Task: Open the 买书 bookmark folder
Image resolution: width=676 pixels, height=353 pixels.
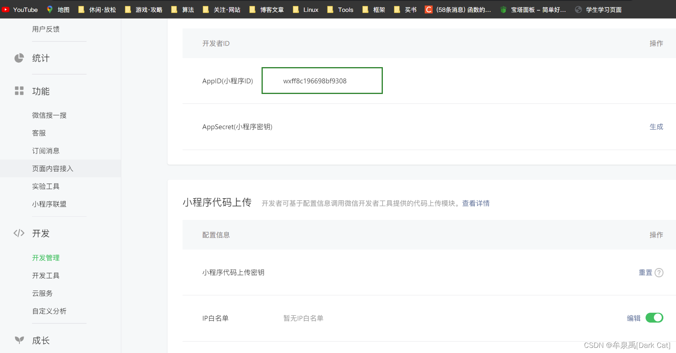Action: (405, 9)
